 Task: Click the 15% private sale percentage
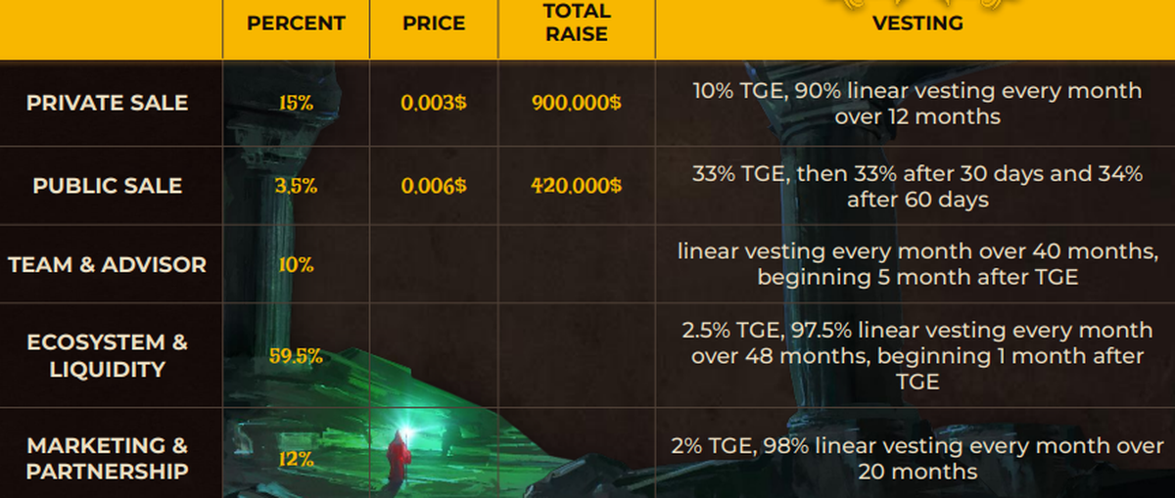pyautogui.click(x=296, y=103)
